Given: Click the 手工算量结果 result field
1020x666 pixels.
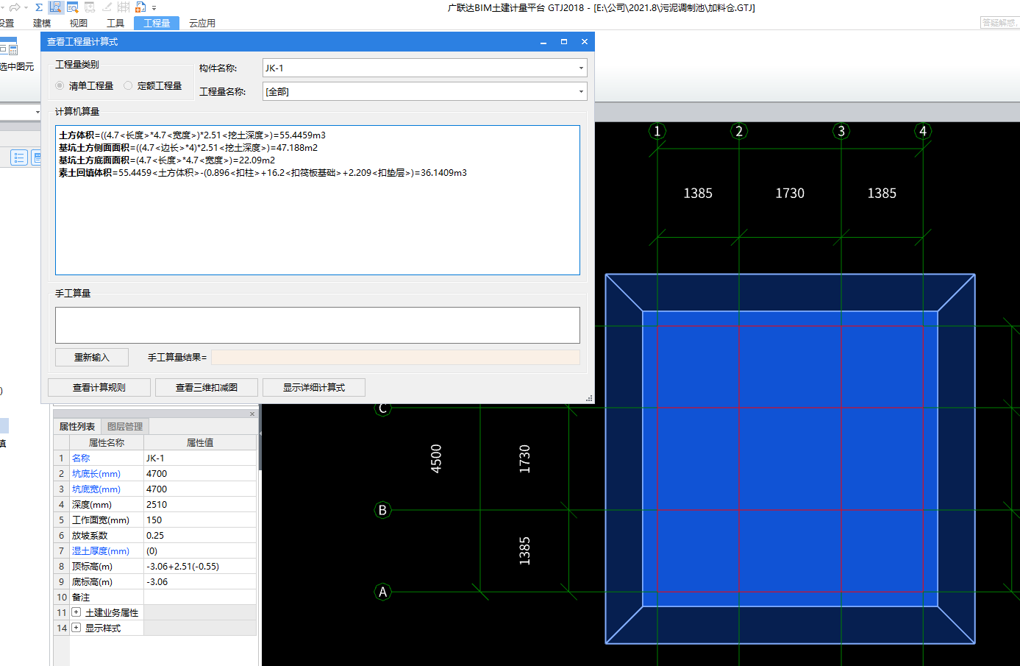Looking at the screenshot, I should click(x=396, y=358).
